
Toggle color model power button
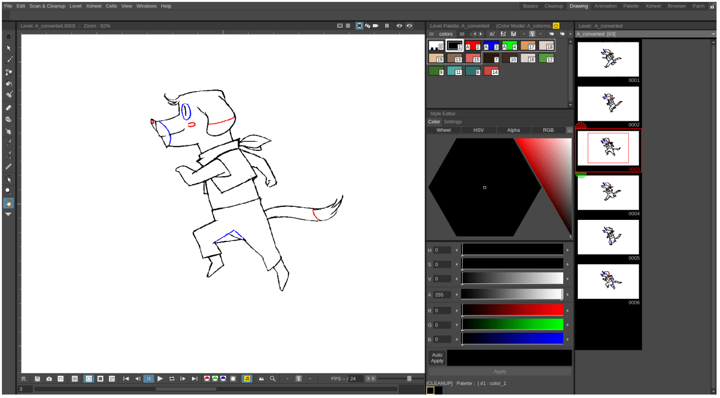(x=556, y=26)
